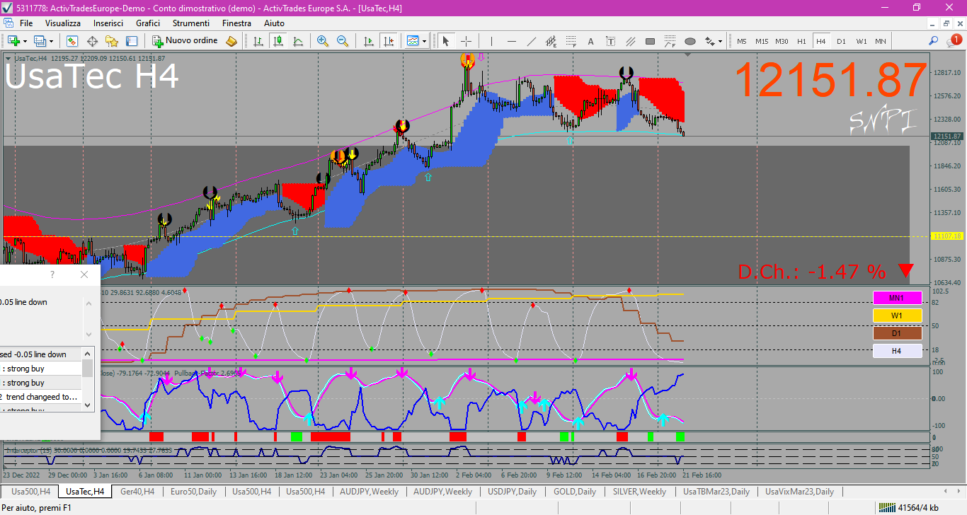This screenshot has height=515, width=967.
Task: Switch timeframe to W1
Action: click(x=861, y=41)
